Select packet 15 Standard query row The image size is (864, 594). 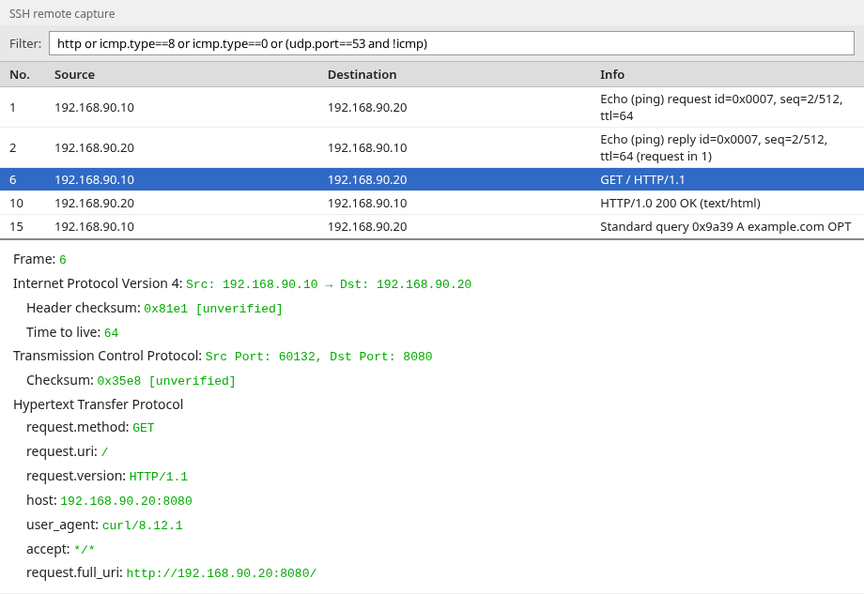[432, 227]
